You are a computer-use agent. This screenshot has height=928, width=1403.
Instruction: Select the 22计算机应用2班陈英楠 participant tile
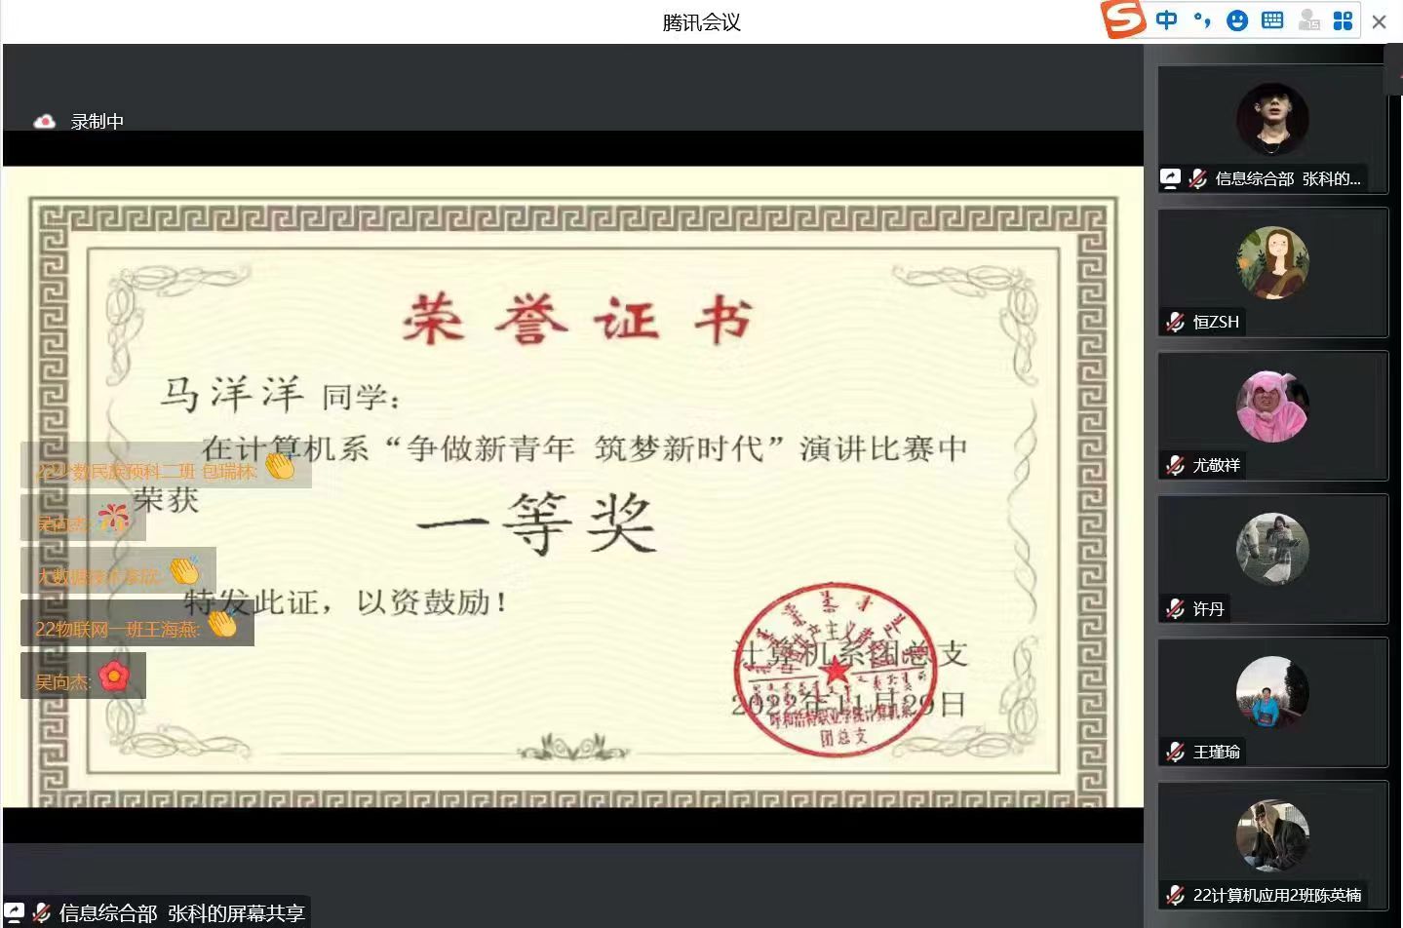(1271, 845)
